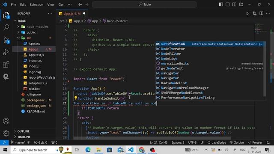Viewport: 274px width, 154px height.
Task: Open the File menu
Action: (x=13, y=5)
